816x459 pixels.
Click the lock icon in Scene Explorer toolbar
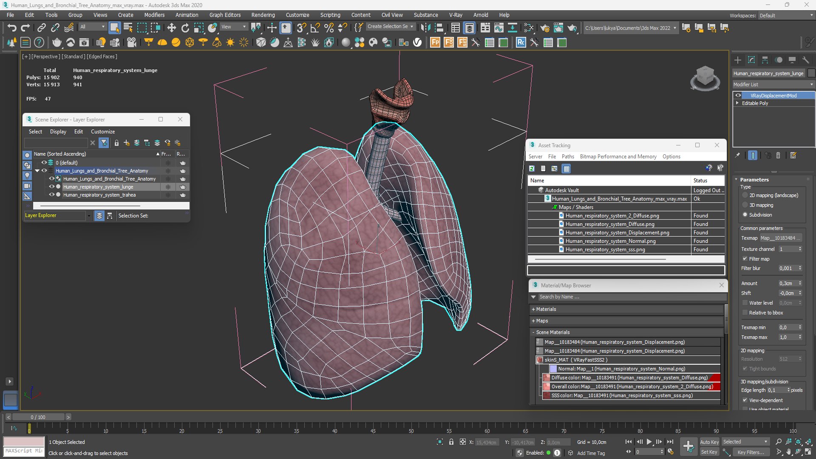(116, 143)
